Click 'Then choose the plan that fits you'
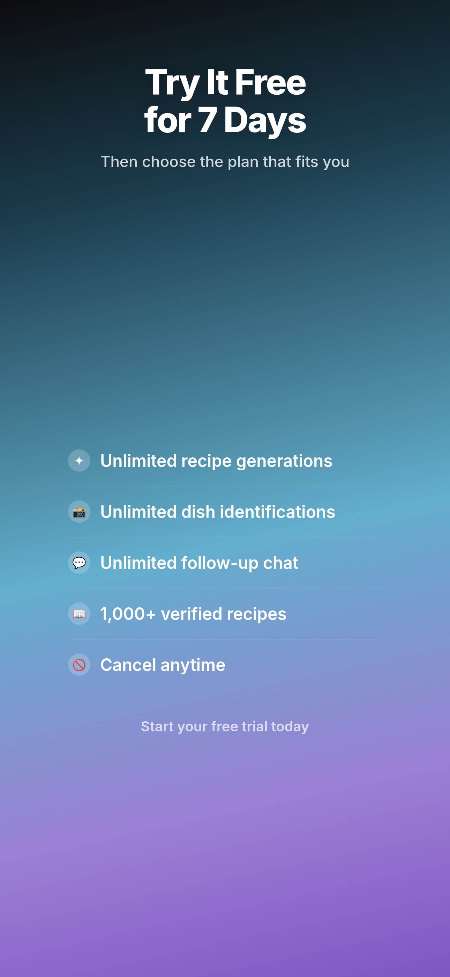 pos(225,161)
